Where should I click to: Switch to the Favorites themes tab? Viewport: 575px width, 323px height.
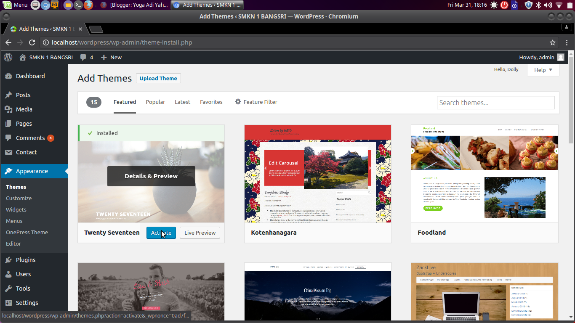[211, 102]
